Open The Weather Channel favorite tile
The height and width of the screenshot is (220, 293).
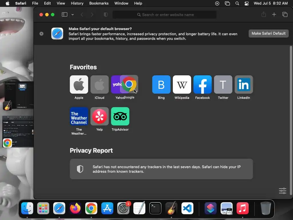(79, 116)
